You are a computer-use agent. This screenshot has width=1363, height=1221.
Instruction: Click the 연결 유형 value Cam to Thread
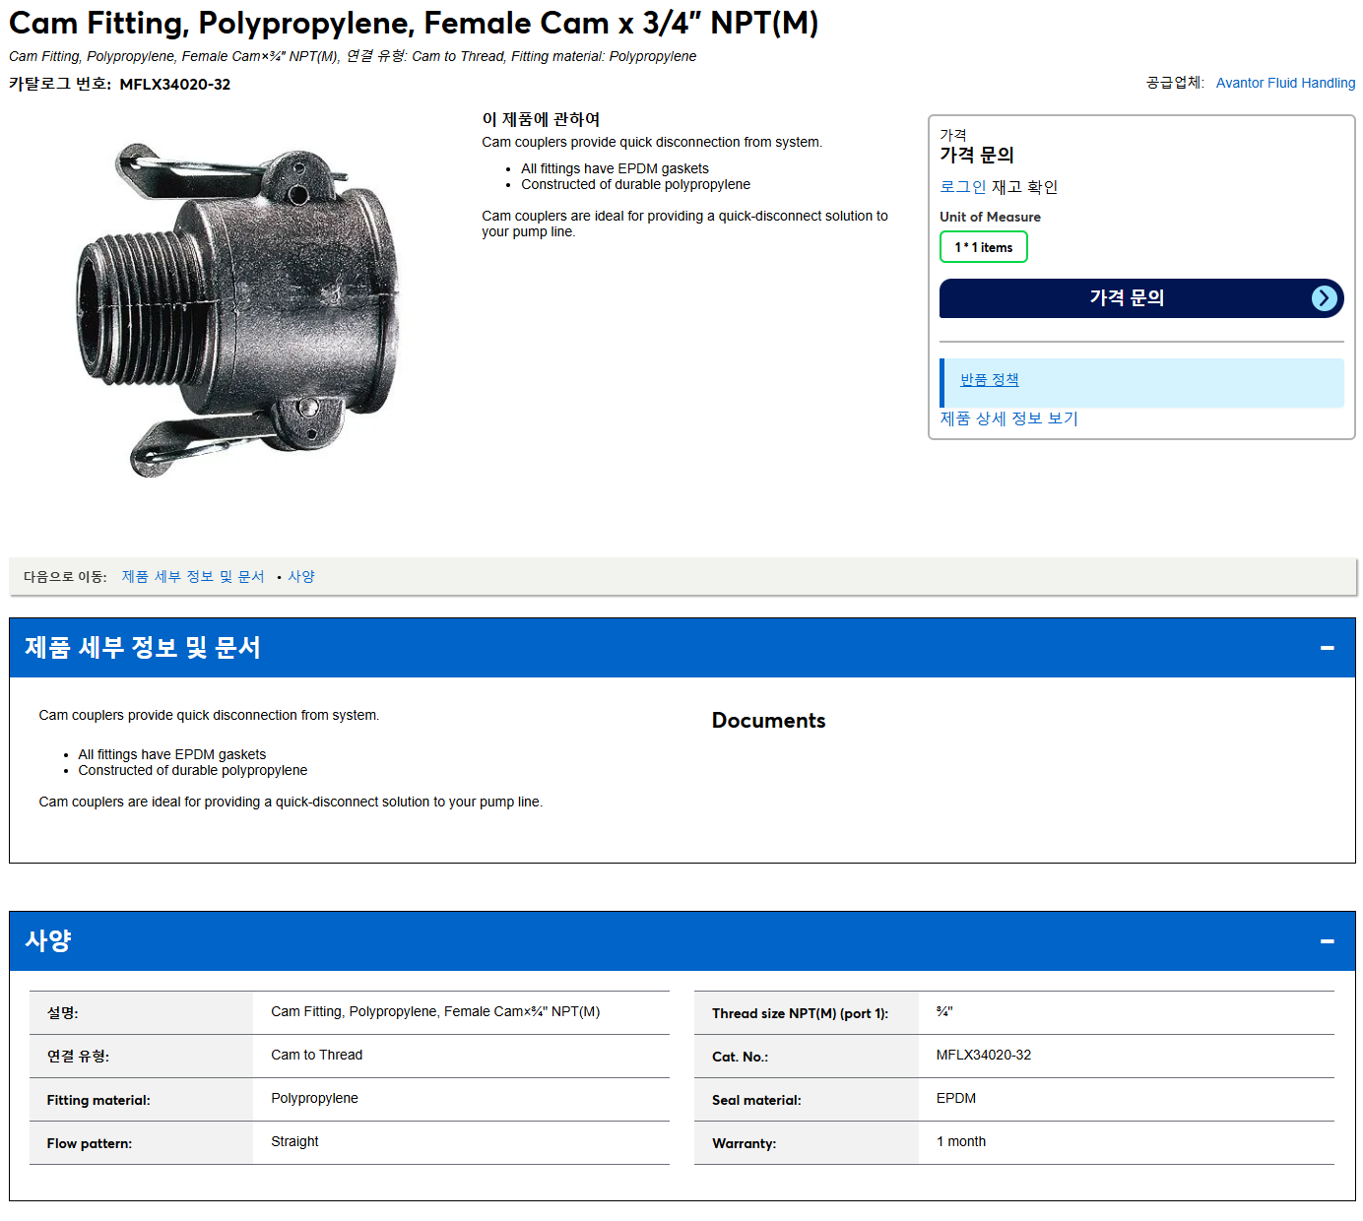tap(316, 1055)
